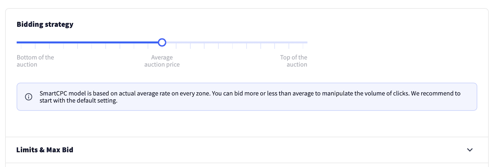This screenshot has width=492, height=167.
Task: Click the SmartCPC model explanation text
Action: coord(250,97)
